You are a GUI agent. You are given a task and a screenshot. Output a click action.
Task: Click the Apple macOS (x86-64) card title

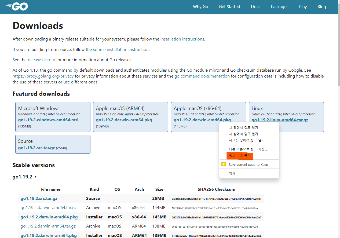click(x=198, y=108)
